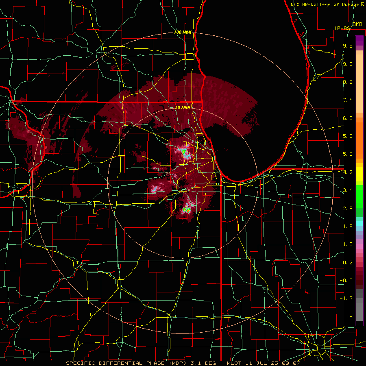Screen dimensions: 366x366
Task: Click the 6.6 scale value
Action: click(348, 118)
